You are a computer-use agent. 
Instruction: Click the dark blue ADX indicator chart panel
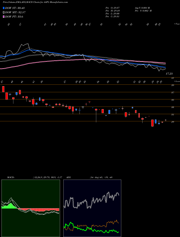(92, 208)
